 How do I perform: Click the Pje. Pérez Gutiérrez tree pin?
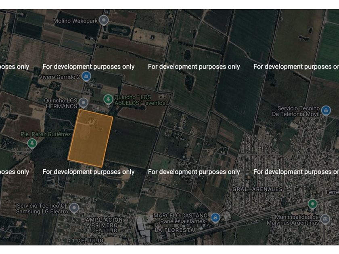[x=32, y=144]
